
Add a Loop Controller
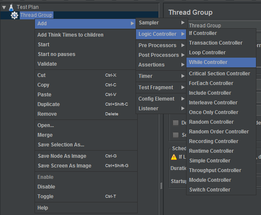coord(221,53)
